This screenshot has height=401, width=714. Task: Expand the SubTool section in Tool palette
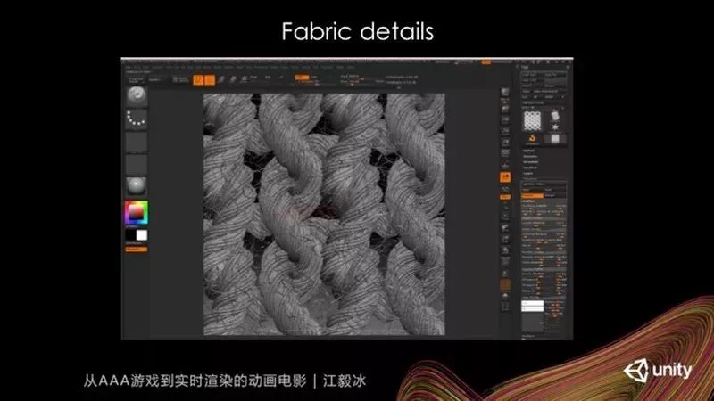[528, 151]
